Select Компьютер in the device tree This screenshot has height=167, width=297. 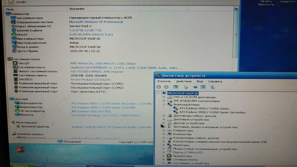coord(182,134)
